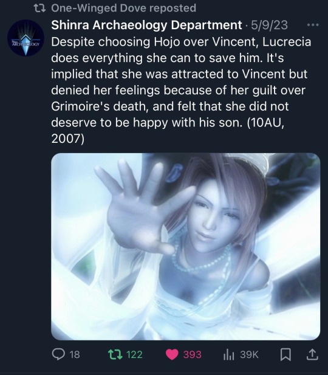Unlike the post via pink heart
The image size is (328, 375).
click(172, 354)
